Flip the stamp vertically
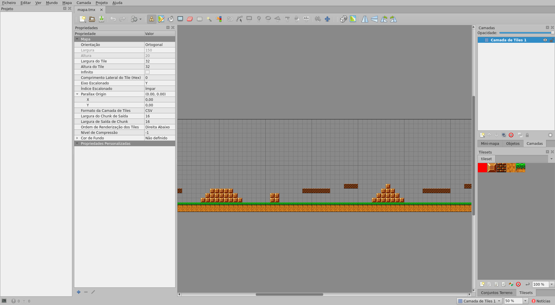555x305 pixels. point(374,19)
